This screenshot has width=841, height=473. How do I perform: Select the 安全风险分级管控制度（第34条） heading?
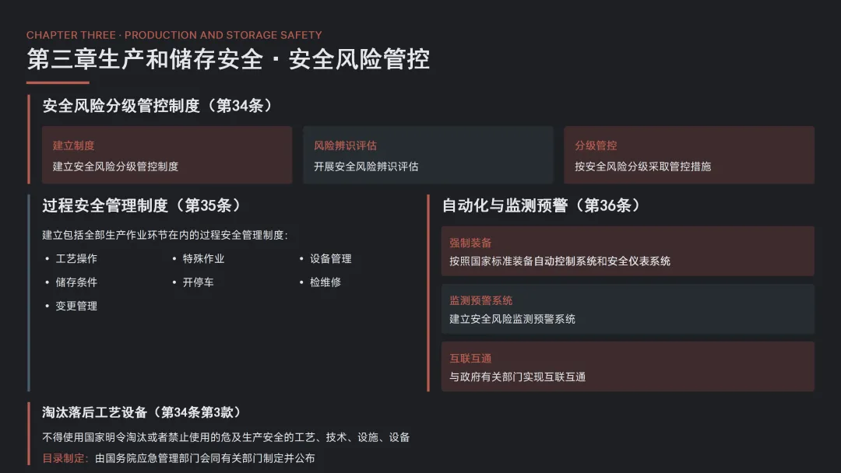157,106
